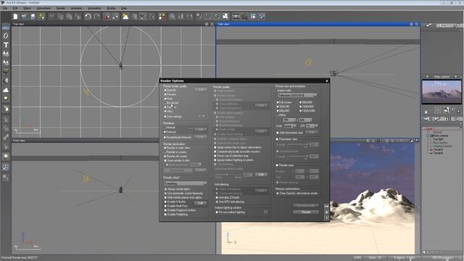464x261 pixels.
Task: Open the Units dropdown
Action: (x=290, y=125)
